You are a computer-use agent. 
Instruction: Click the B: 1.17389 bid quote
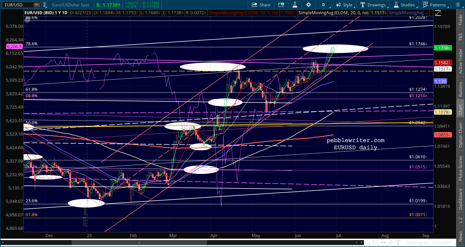coord(108,5)
